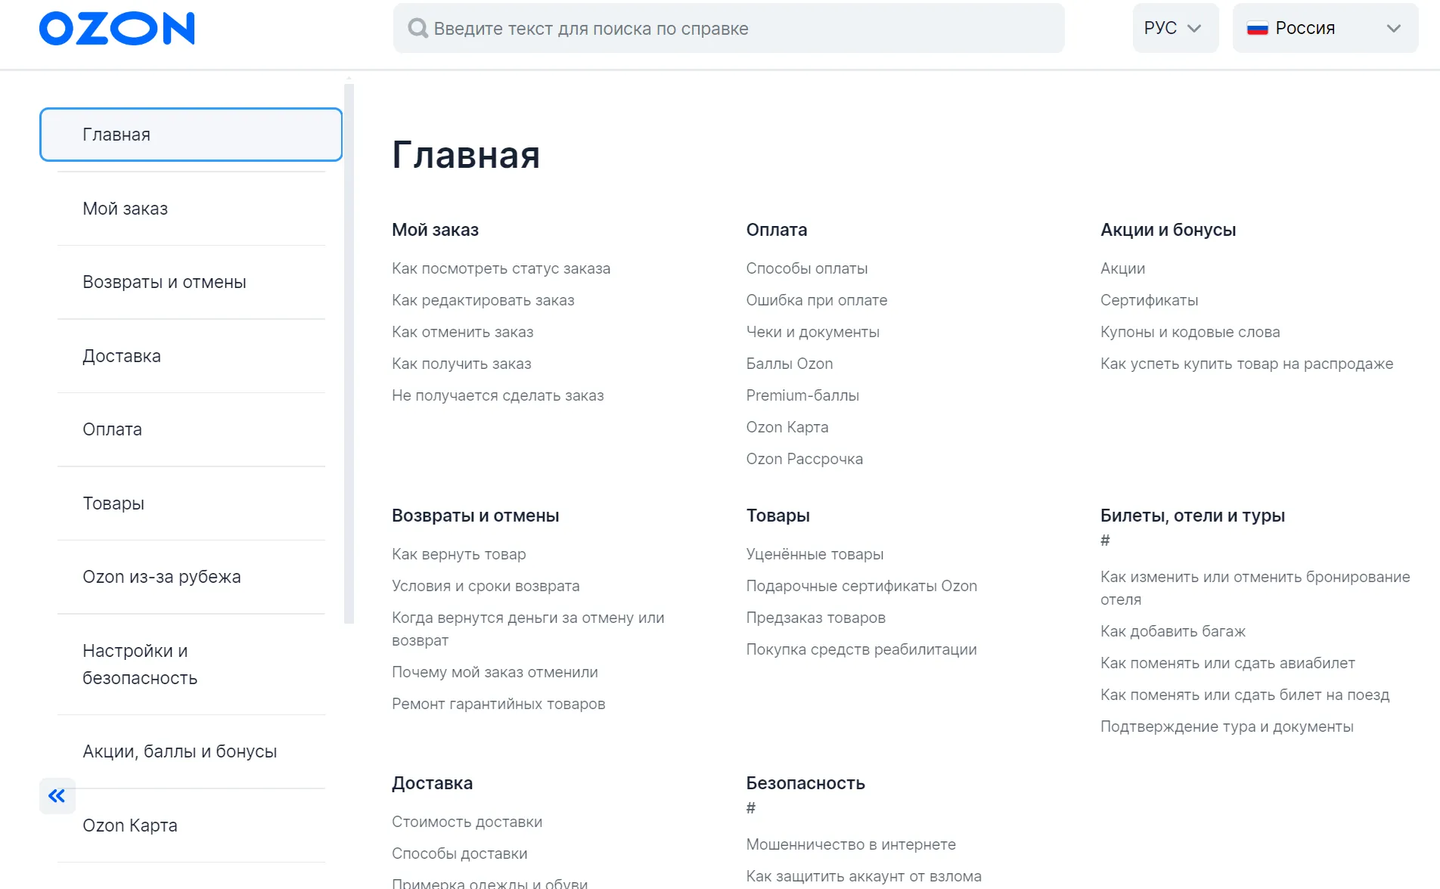
Task: Collapse sidebar with double-arrow icon
Action: pos(57,795)
